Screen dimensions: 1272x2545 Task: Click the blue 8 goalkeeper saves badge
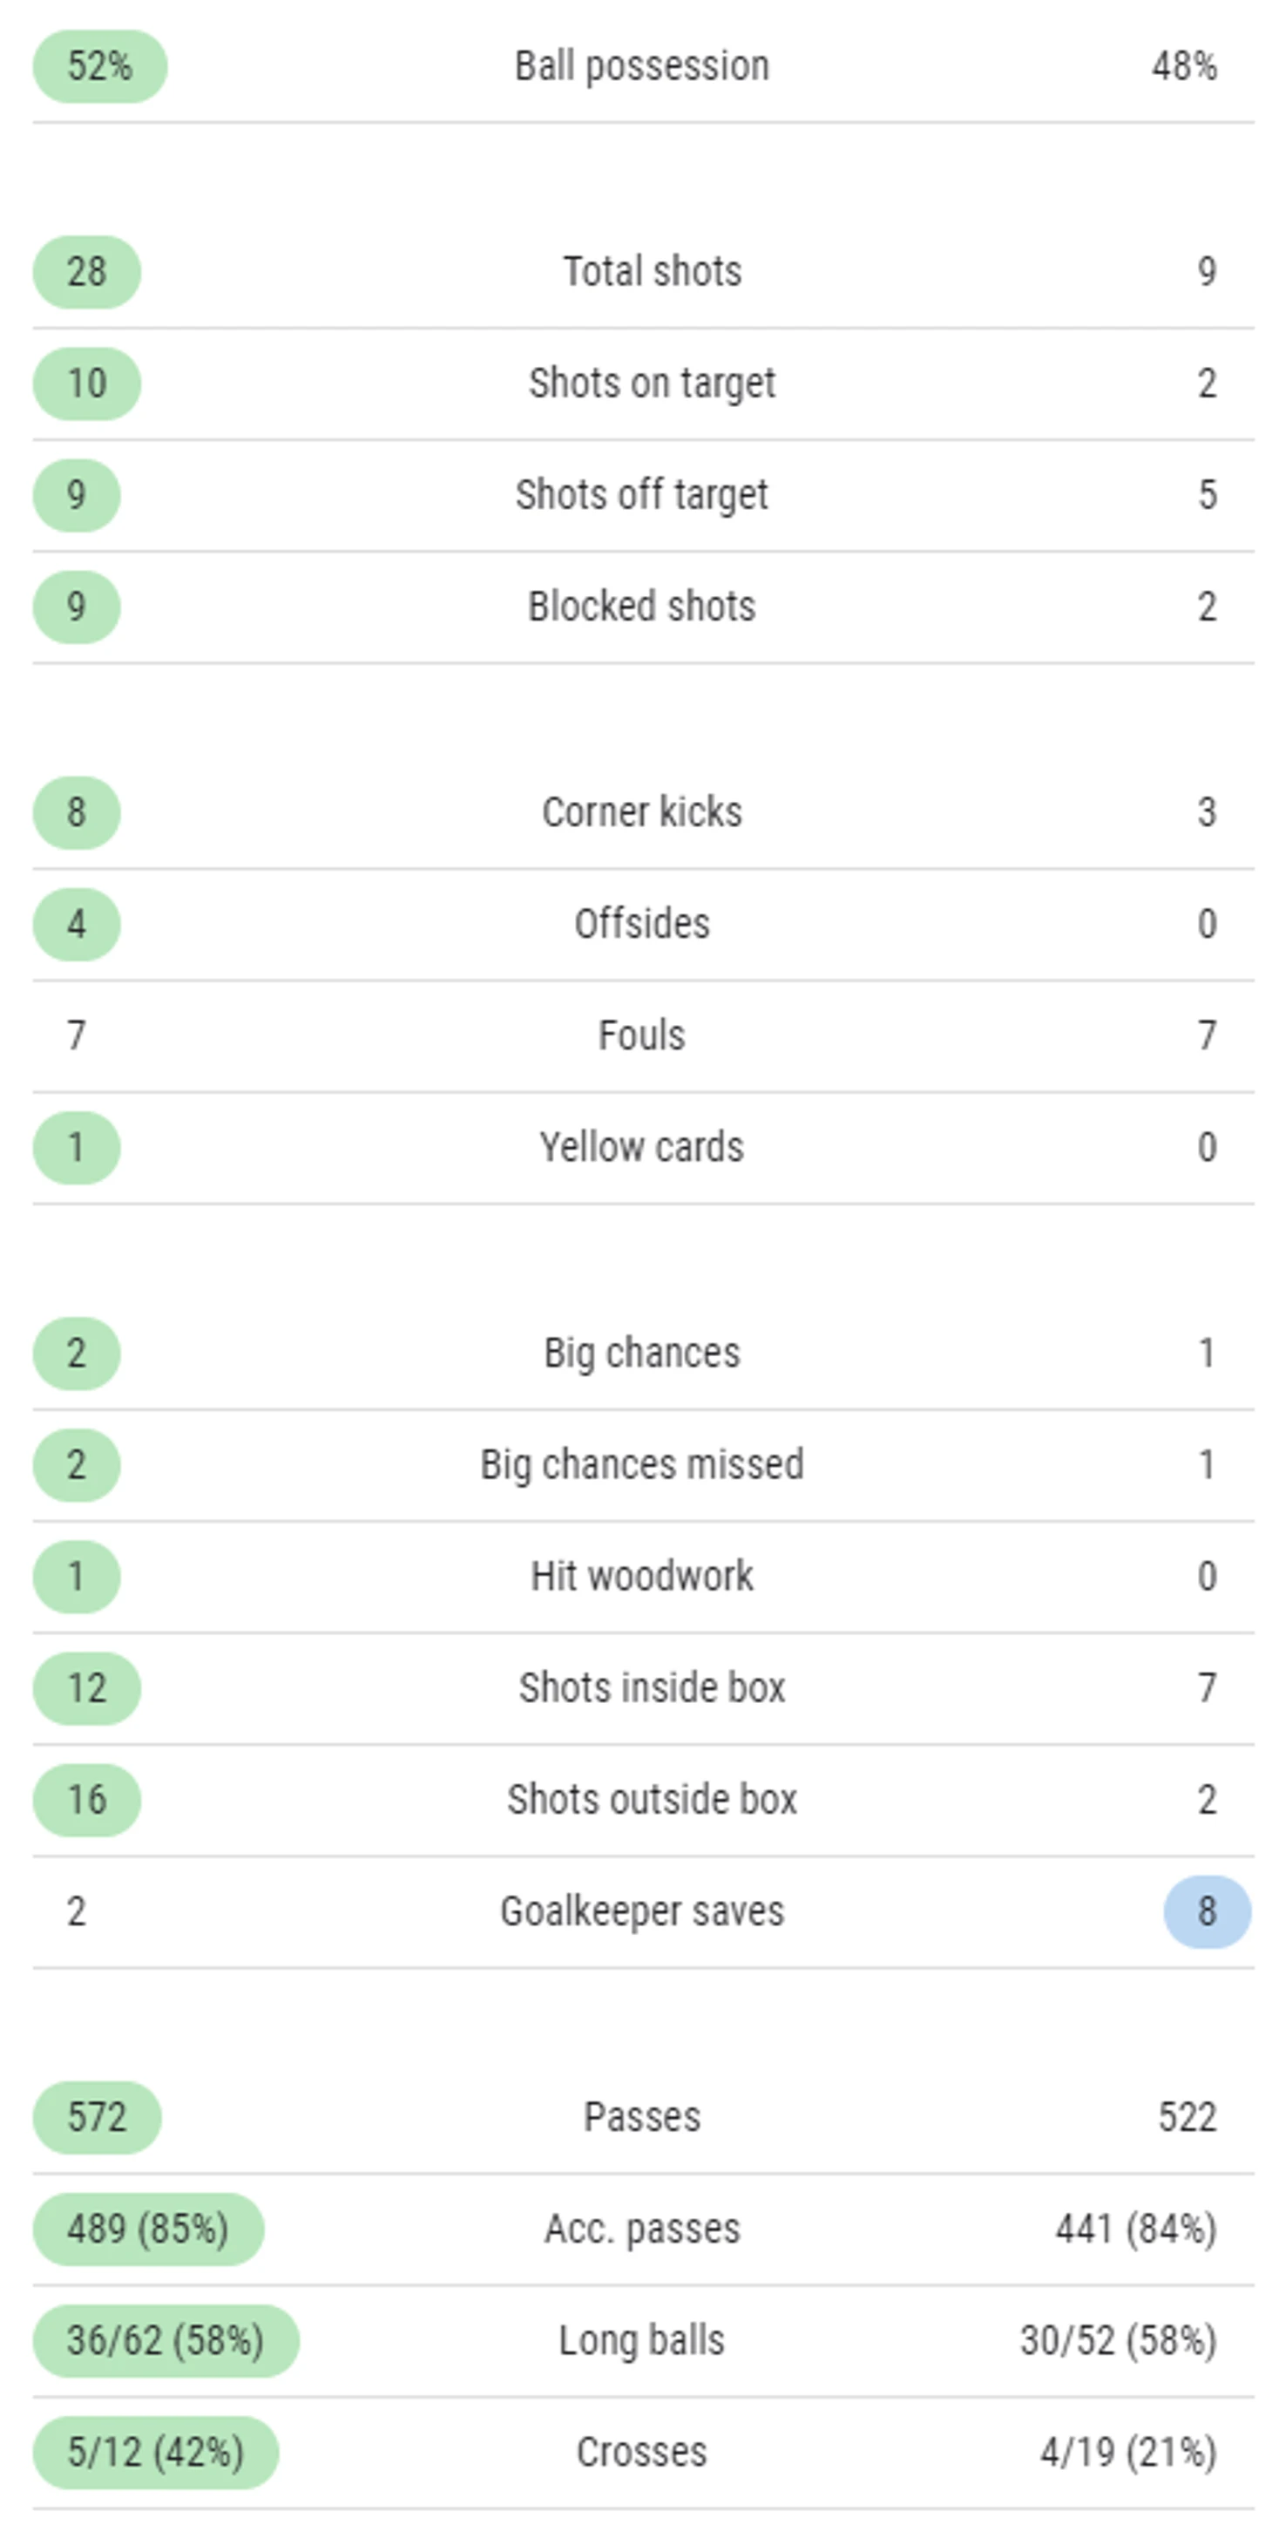(1208, 1911)
